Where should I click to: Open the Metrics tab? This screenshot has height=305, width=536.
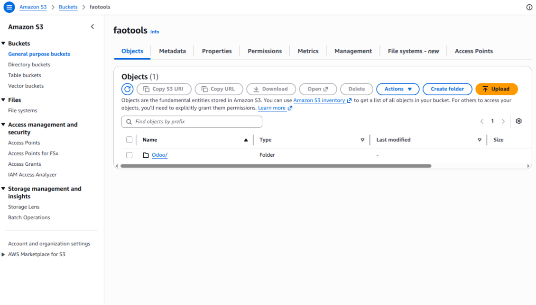(308, 51)
